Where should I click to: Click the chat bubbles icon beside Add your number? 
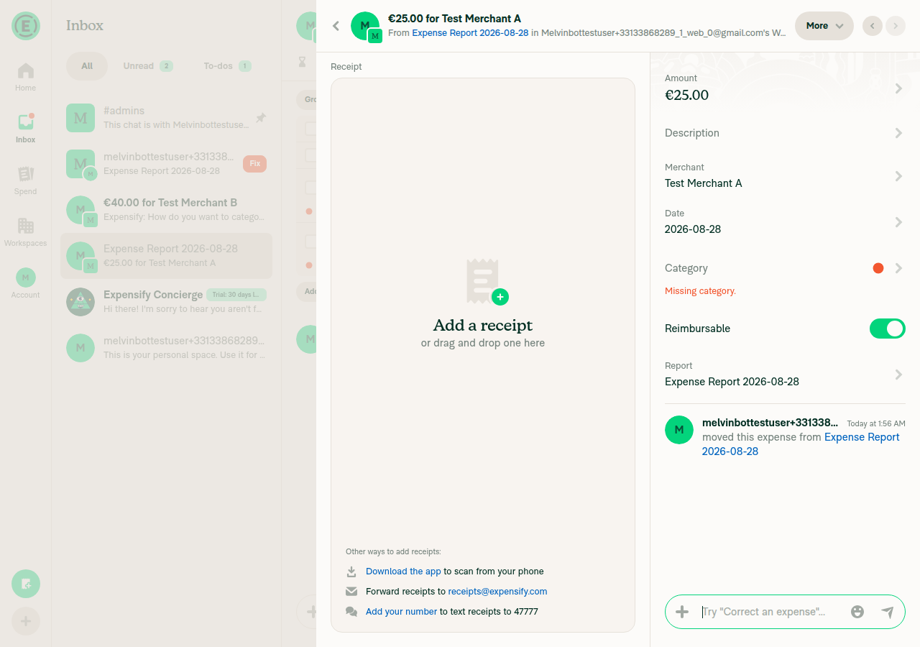pos(351,612)
